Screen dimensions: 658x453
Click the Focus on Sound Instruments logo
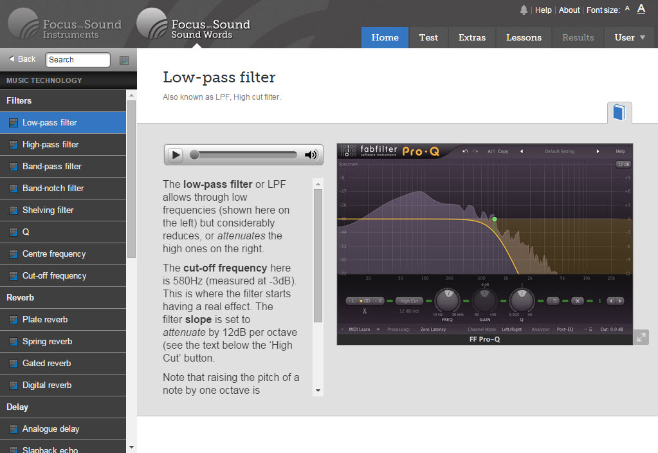click(x=65, y=24)
